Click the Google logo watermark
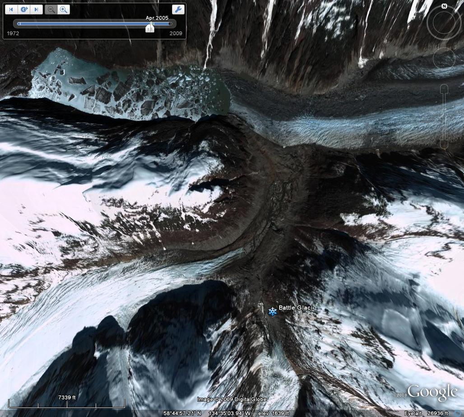This screenshot has width=464, height=417. tap(432, 392)
